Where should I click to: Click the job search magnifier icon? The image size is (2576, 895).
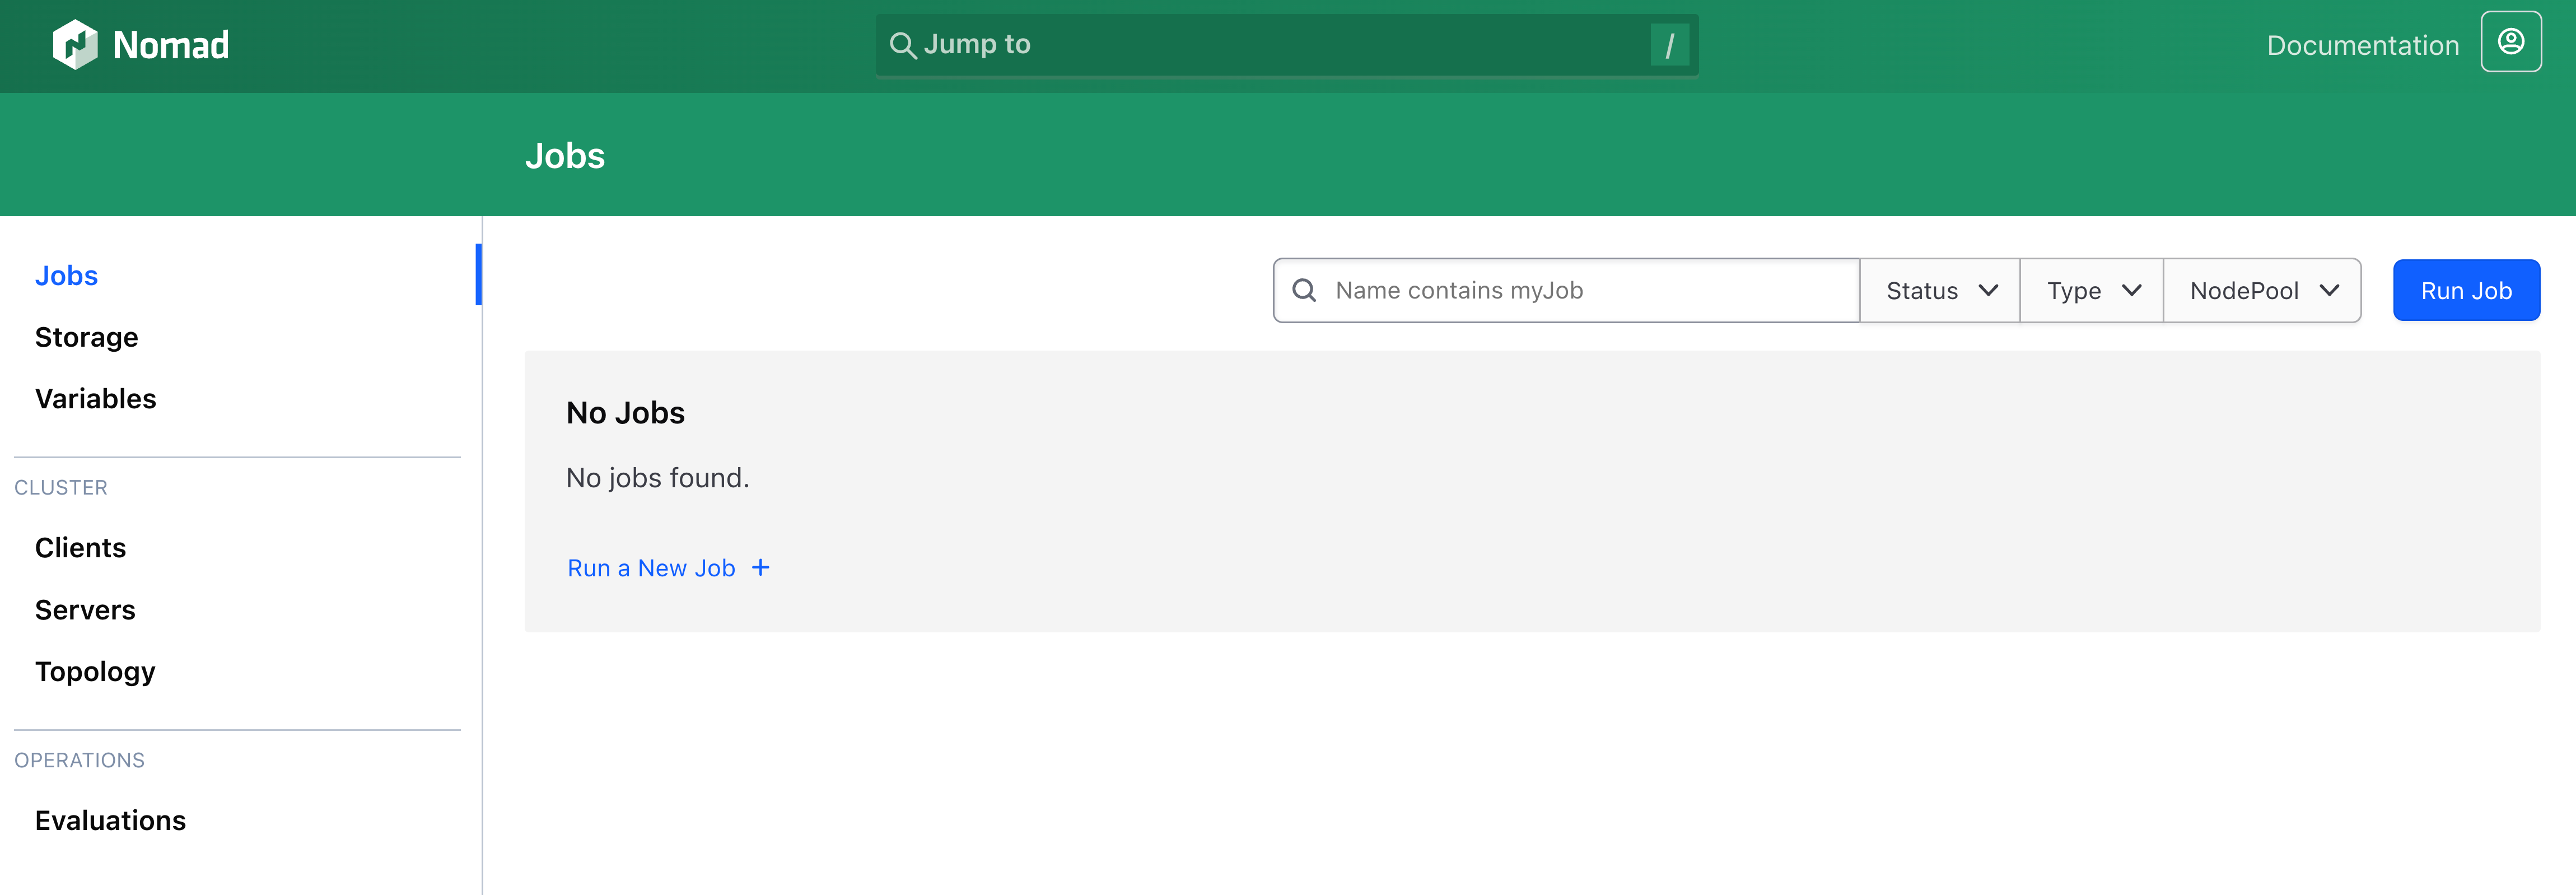(x=1304, y=291)
